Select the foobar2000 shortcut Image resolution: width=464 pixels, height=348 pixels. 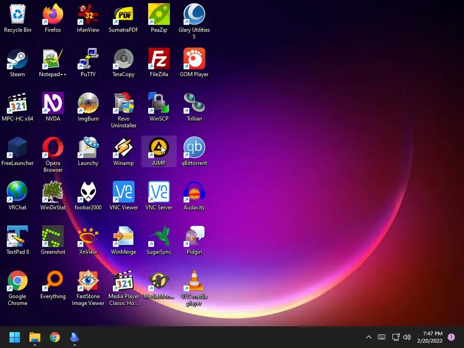pyautogui.click(x=88, y=192)
